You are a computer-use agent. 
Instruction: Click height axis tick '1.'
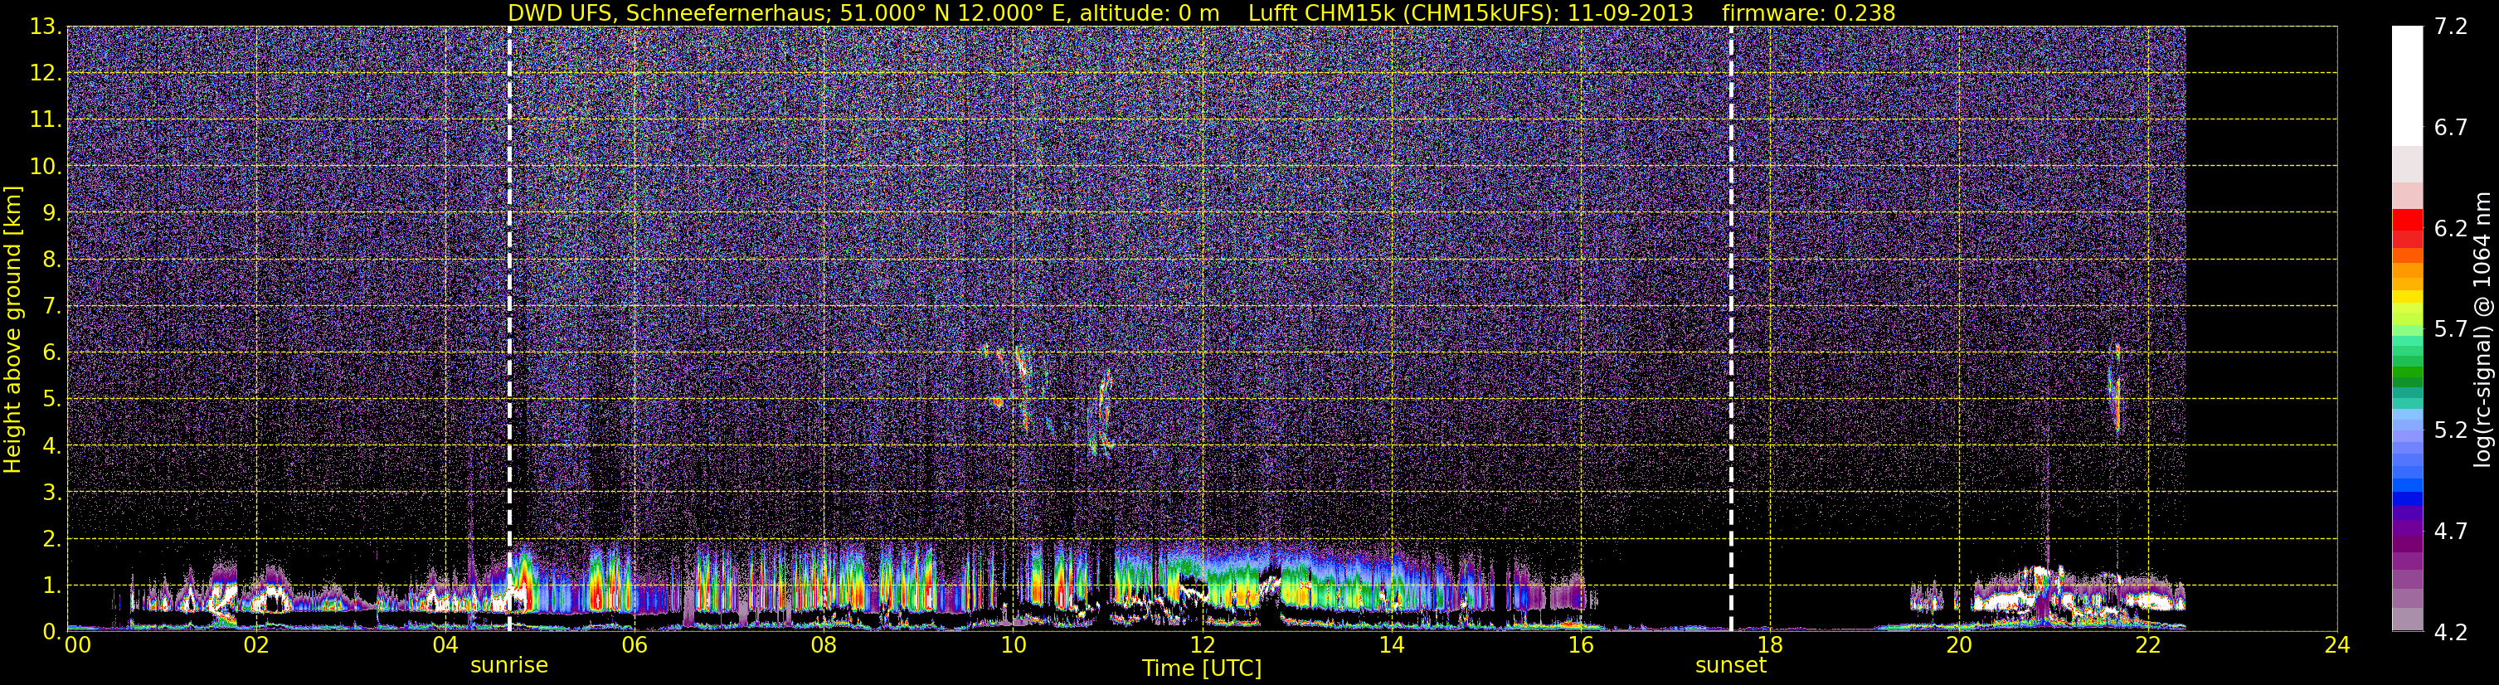[51, 585]
